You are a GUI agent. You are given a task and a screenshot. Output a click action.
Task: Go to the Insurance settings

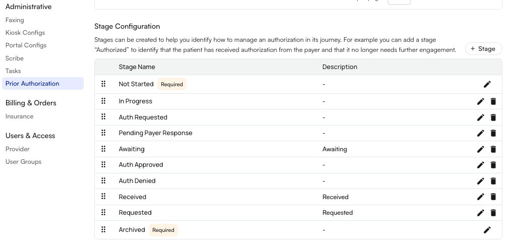point(19,116)
